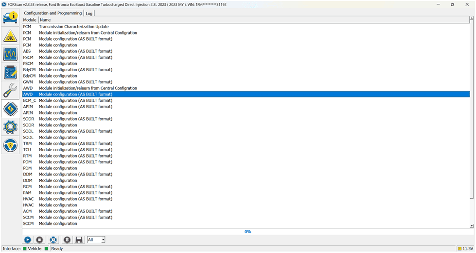Screen dimensions: 476x253
Task: Click the Name column header
Action: tap(254, 20)
